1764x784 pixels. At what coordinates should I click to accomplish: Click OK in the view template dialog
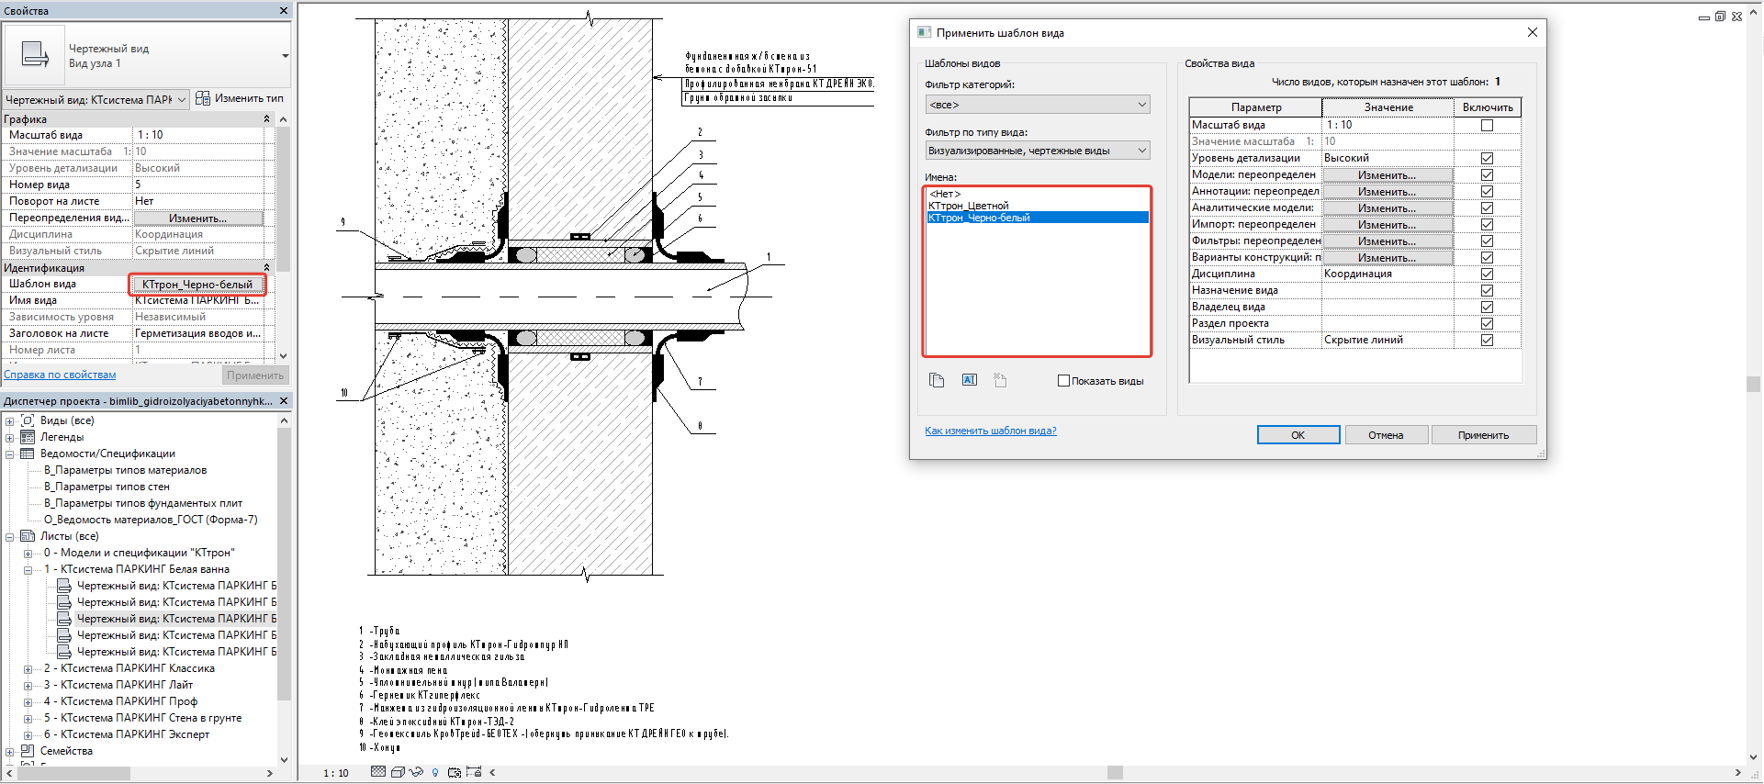click(x=1298, y=435)
